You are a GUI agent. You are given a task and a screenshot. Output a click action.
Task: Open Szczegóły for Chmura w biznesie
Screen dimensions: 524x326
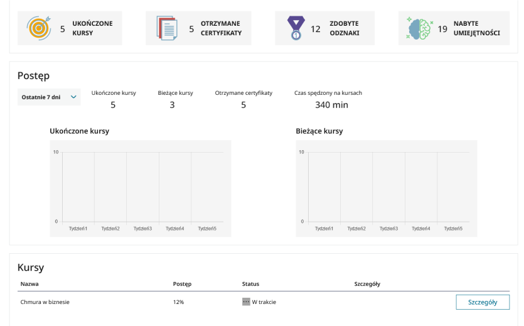point(482,302)
